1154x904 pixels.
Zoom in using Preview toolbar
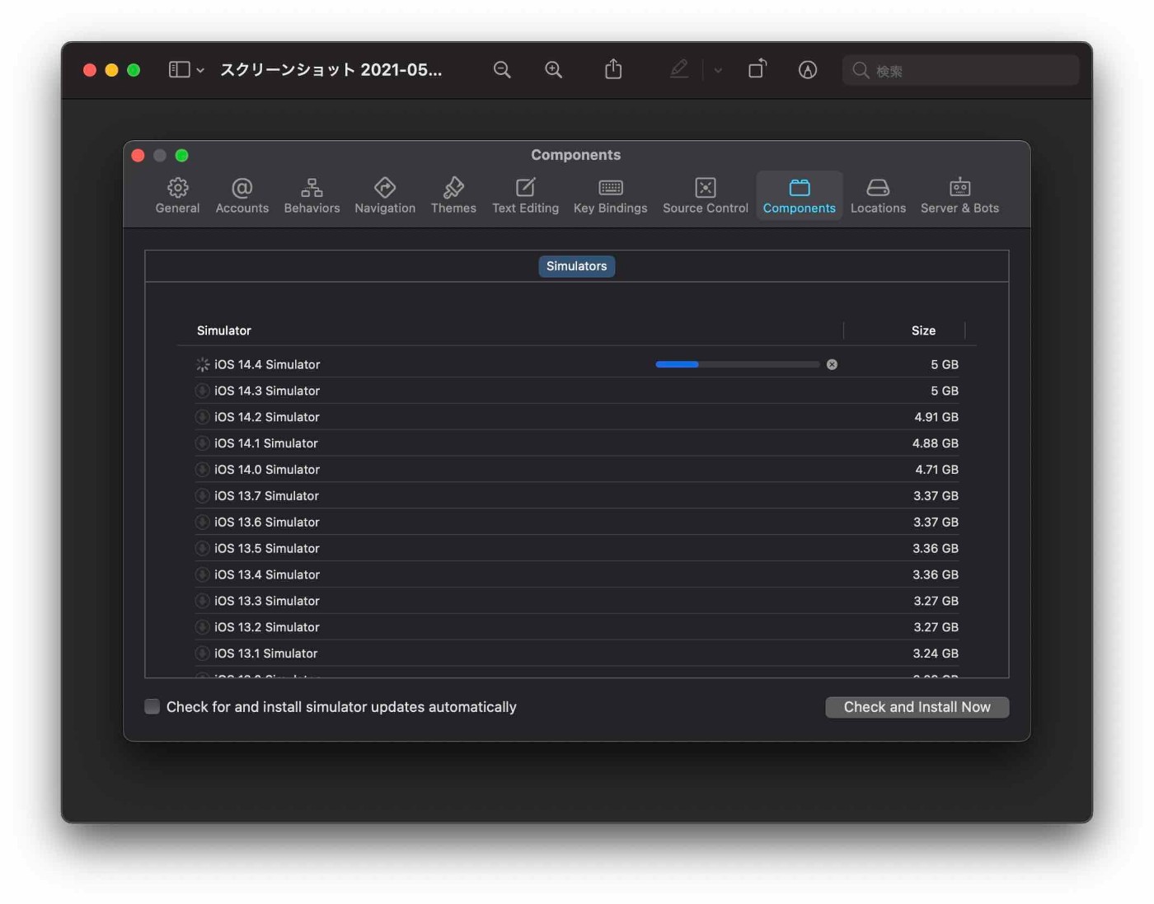click(x=554, y=70)
